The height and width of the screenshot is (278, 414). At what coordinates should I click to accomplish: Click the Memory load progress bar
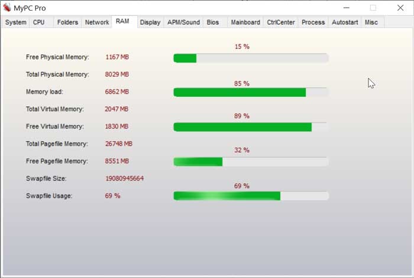click(x=251, y=92)
